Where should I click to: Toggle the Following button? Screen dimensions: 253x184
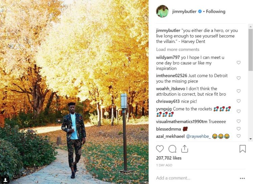(215, 11)
